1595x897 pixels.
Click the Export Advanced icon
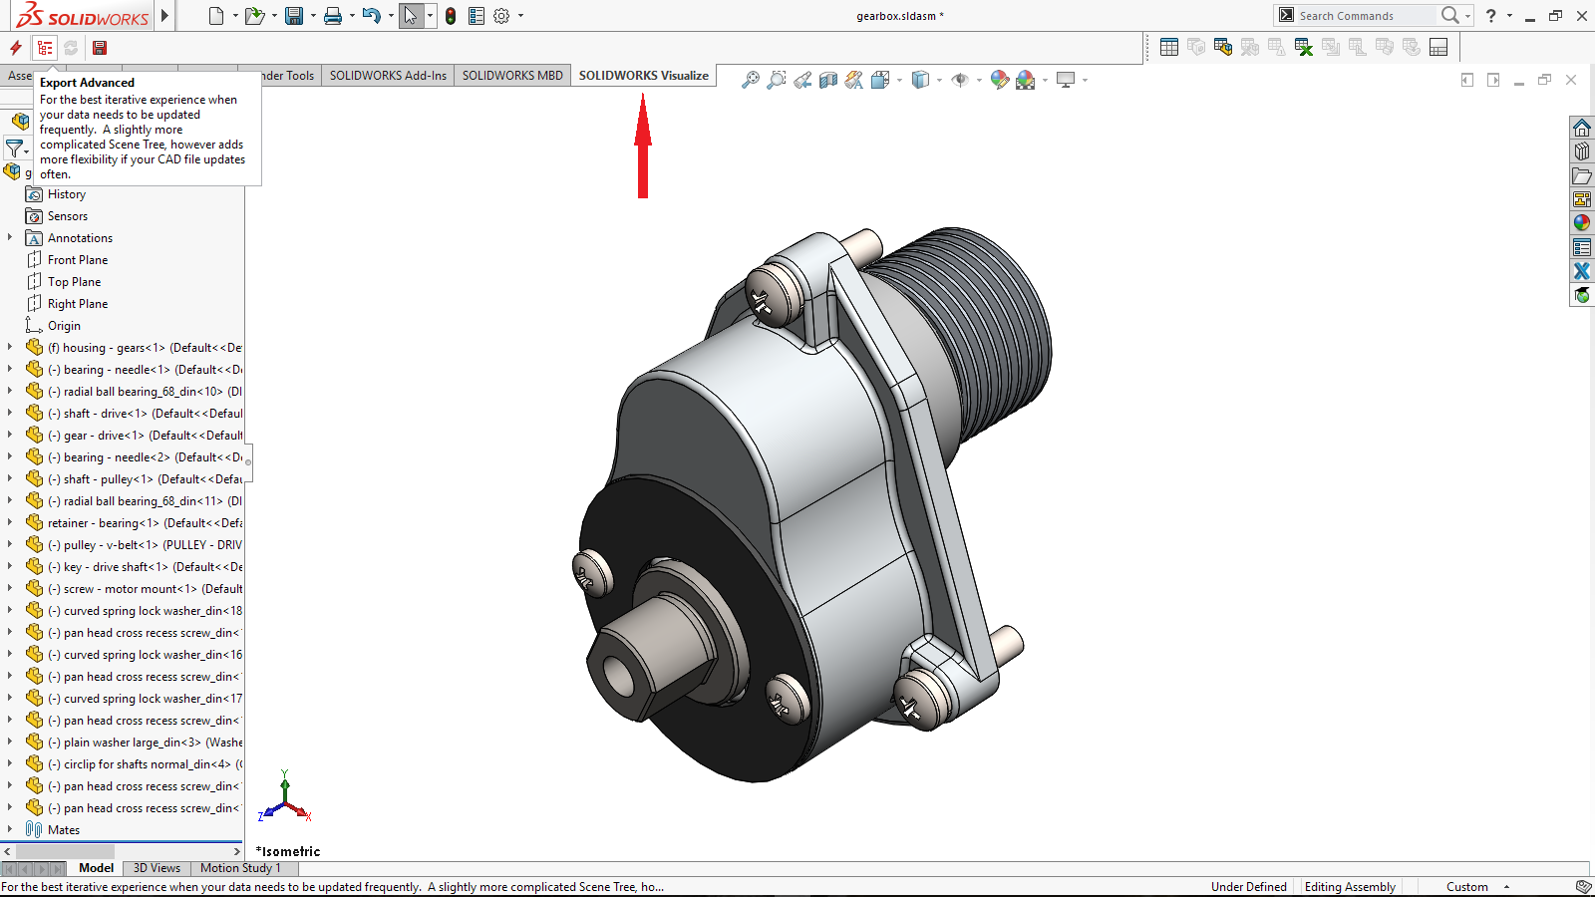pyautogui.click(x=45, y=48)
